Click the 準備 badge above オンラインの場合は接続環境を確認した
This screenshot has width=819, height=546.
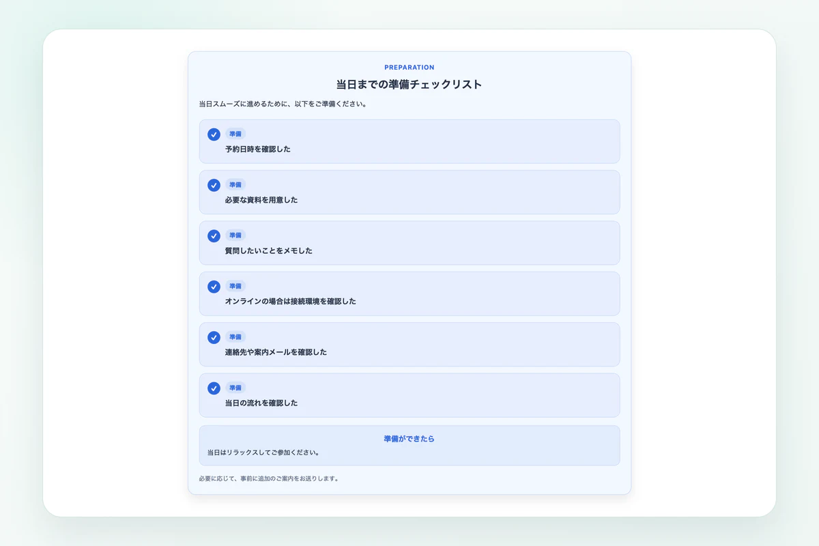[235, 286]
